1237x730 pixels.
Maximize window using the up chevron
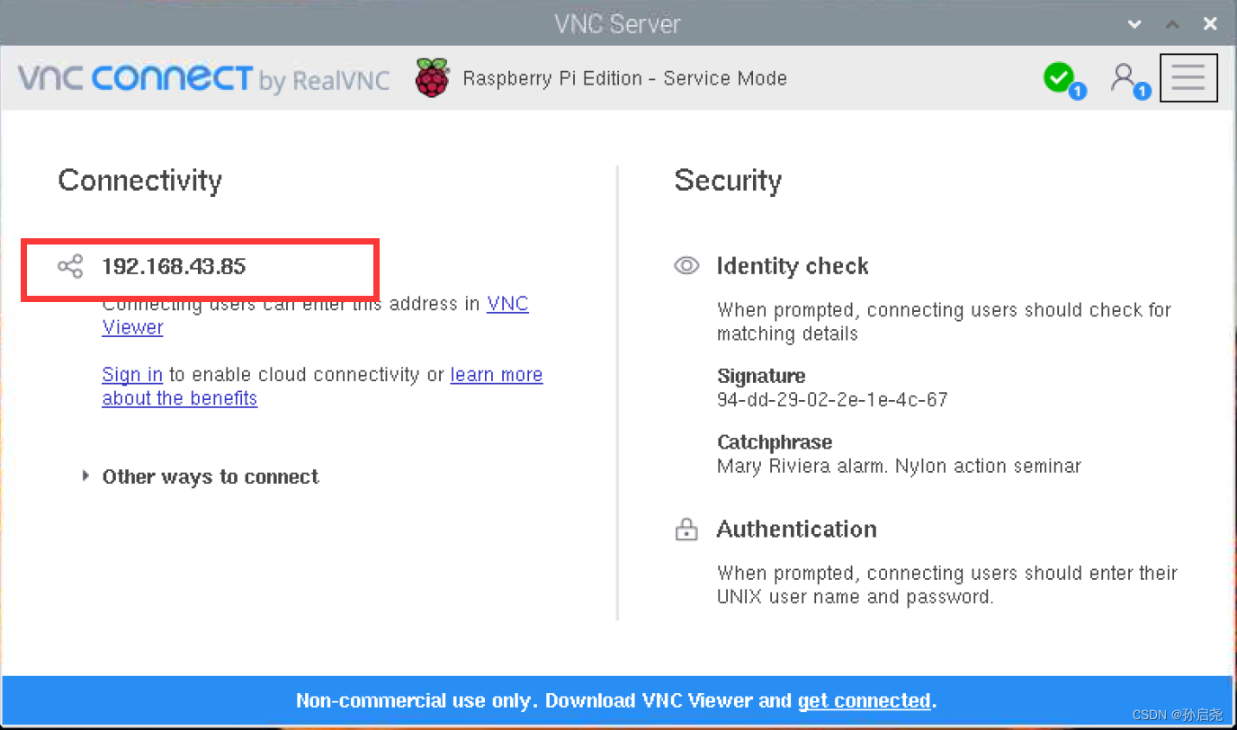coord(1172,24)
